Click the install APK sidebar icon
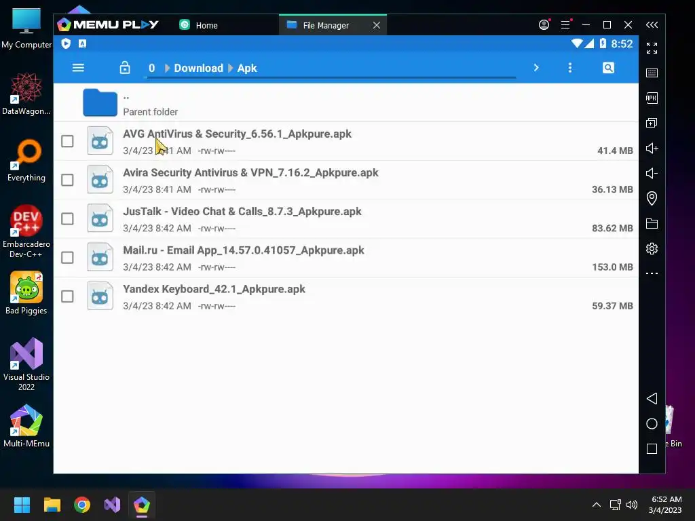The image size is (695, 521). click(652, 98)
